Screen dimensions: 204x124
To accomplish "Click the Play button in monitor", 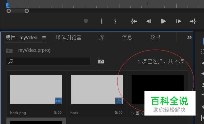I will click(x=163, y=21).
